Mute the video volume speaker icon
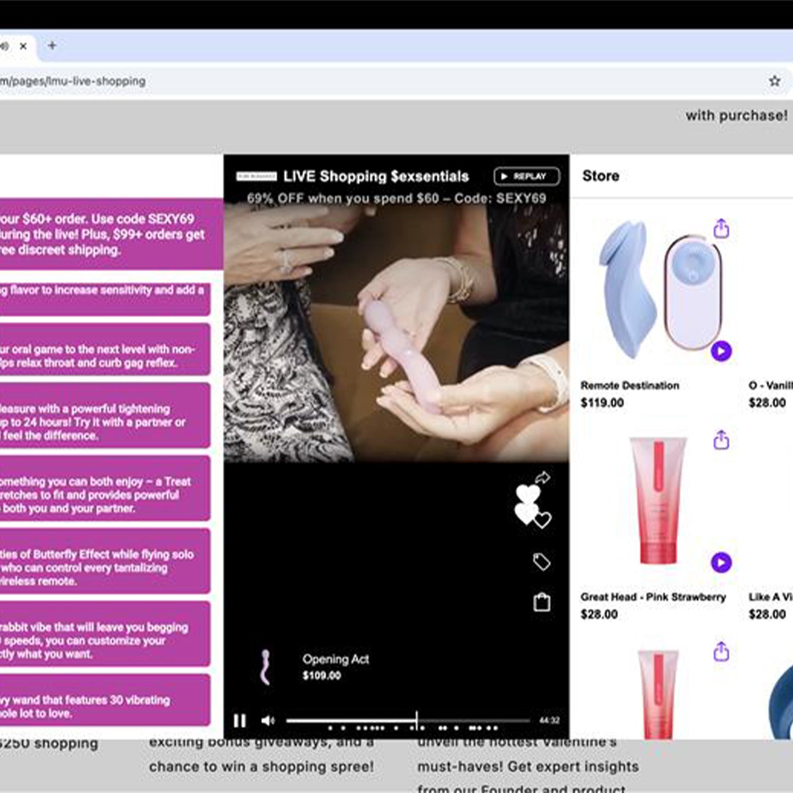This screenshot has height=793, width=793. pyautogui.click(x=268, y=721)
